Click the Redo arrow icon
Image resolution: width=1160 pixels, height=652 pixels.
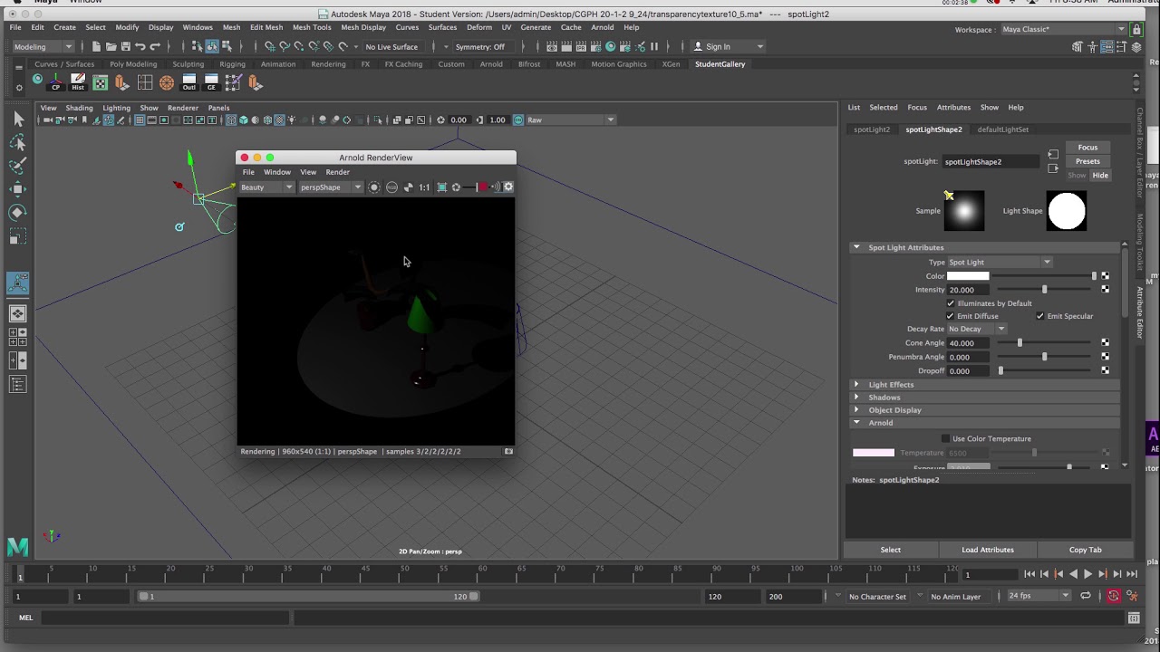154,46
